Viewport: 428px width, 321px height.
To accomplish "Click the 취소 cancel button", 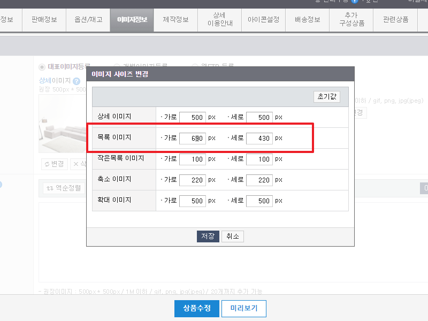I will pyautogui.click(x=233, y=236).
